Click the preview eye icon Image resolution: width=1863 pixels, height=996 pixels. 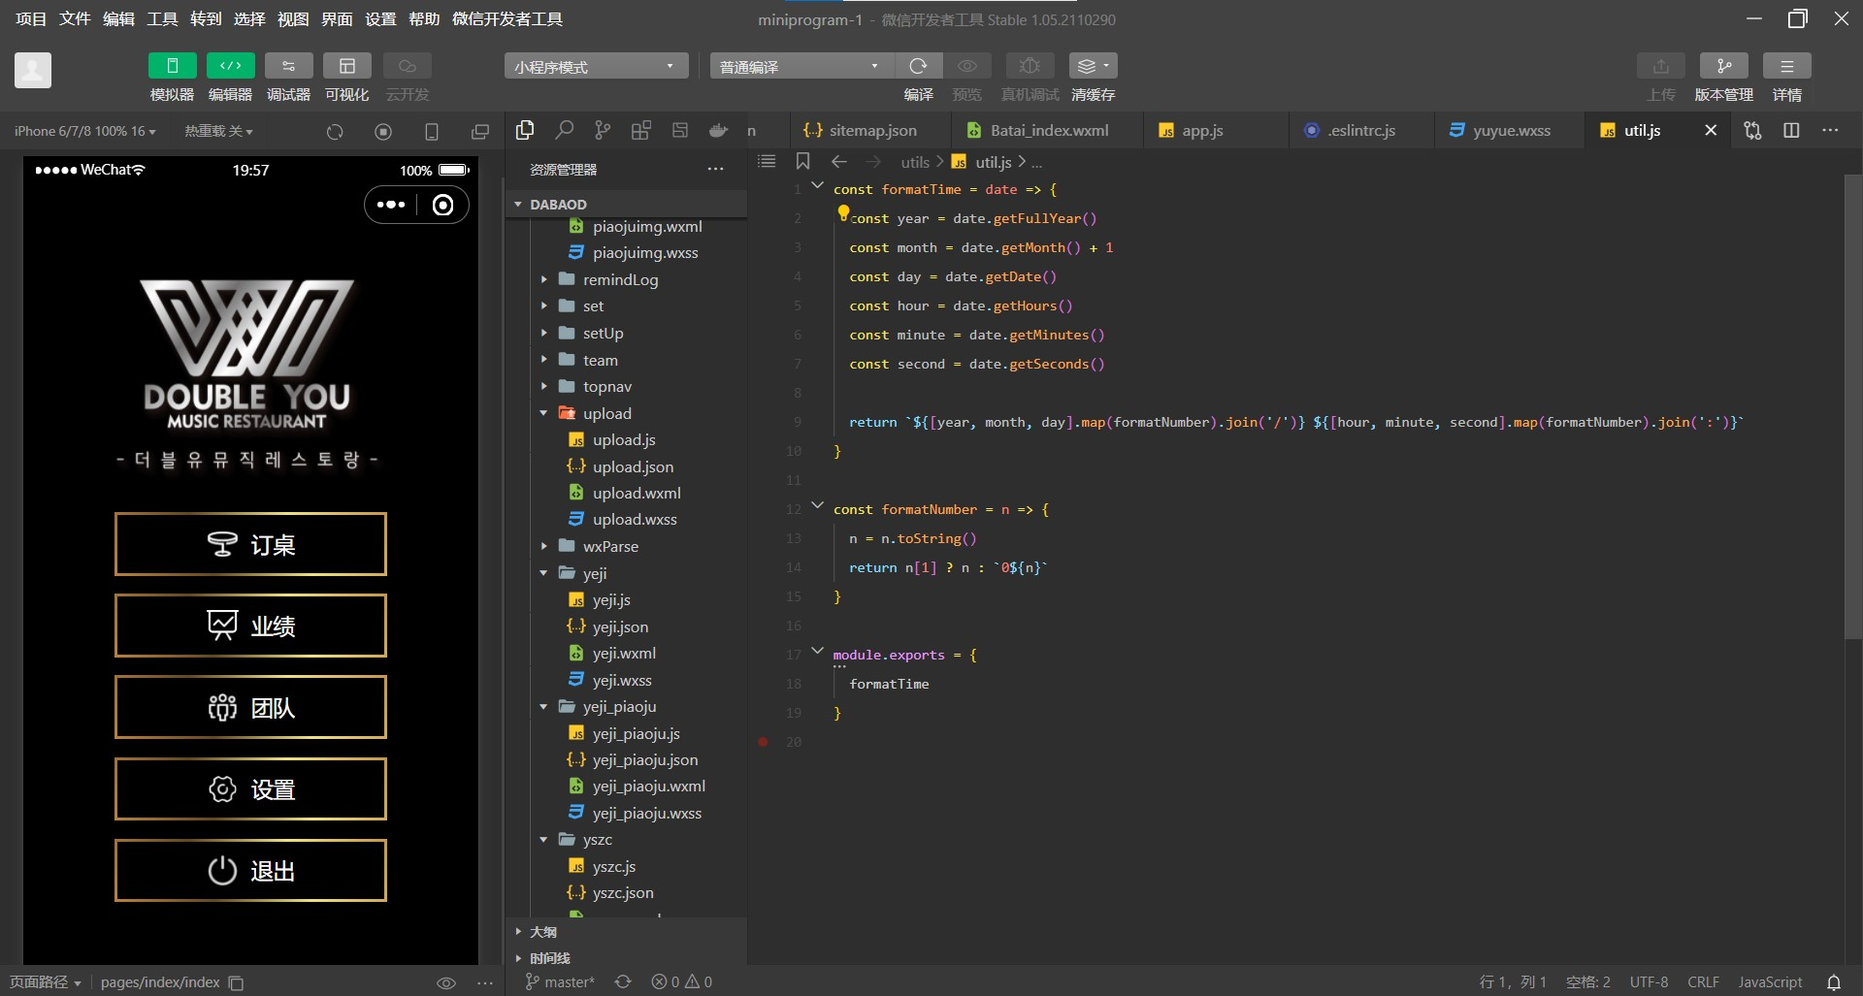pos(967,66)
